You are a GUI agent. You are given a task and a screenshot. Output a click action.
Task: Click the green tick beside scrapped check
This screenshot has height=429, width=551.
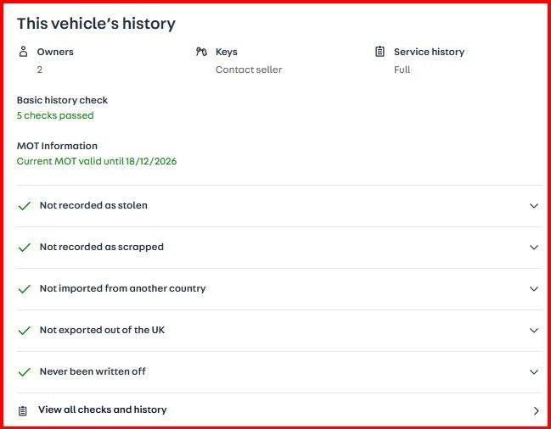25,248
